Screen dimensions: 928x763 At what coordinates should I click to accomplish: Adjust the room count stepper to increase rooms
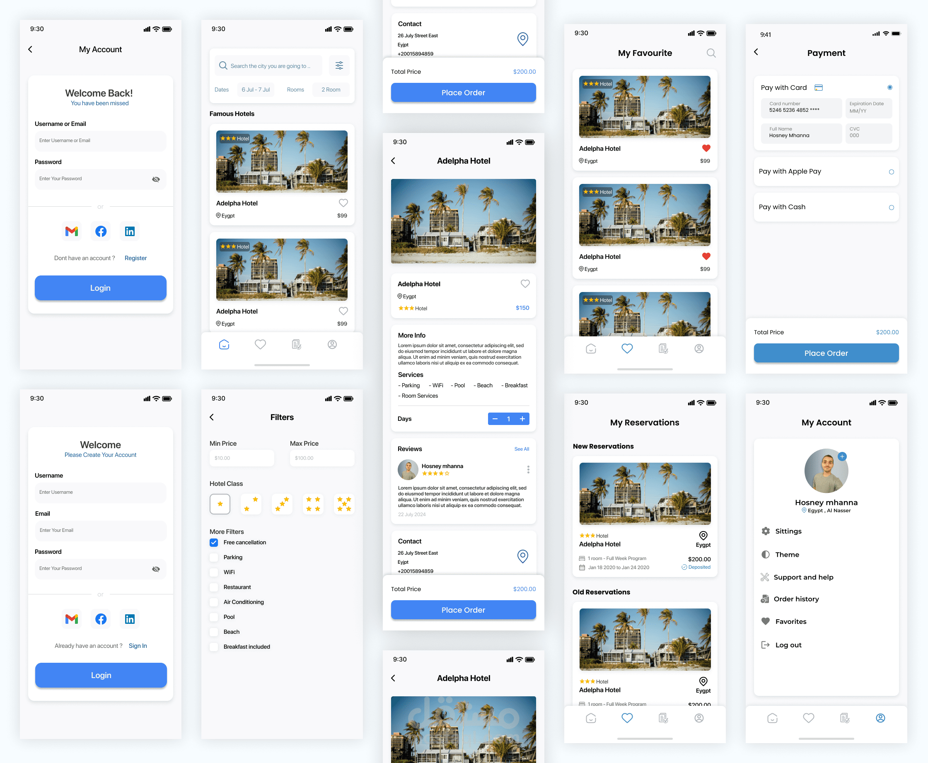[523, 418]
